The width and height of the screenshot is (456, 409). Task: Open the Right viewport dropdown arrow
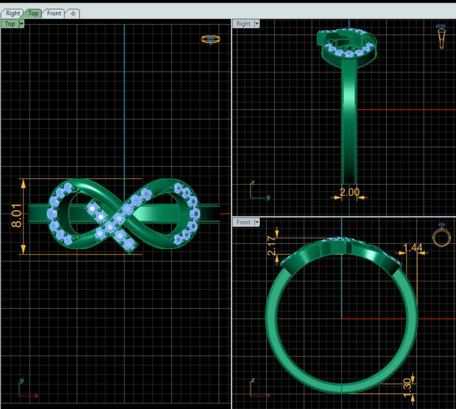click(256, 24)
